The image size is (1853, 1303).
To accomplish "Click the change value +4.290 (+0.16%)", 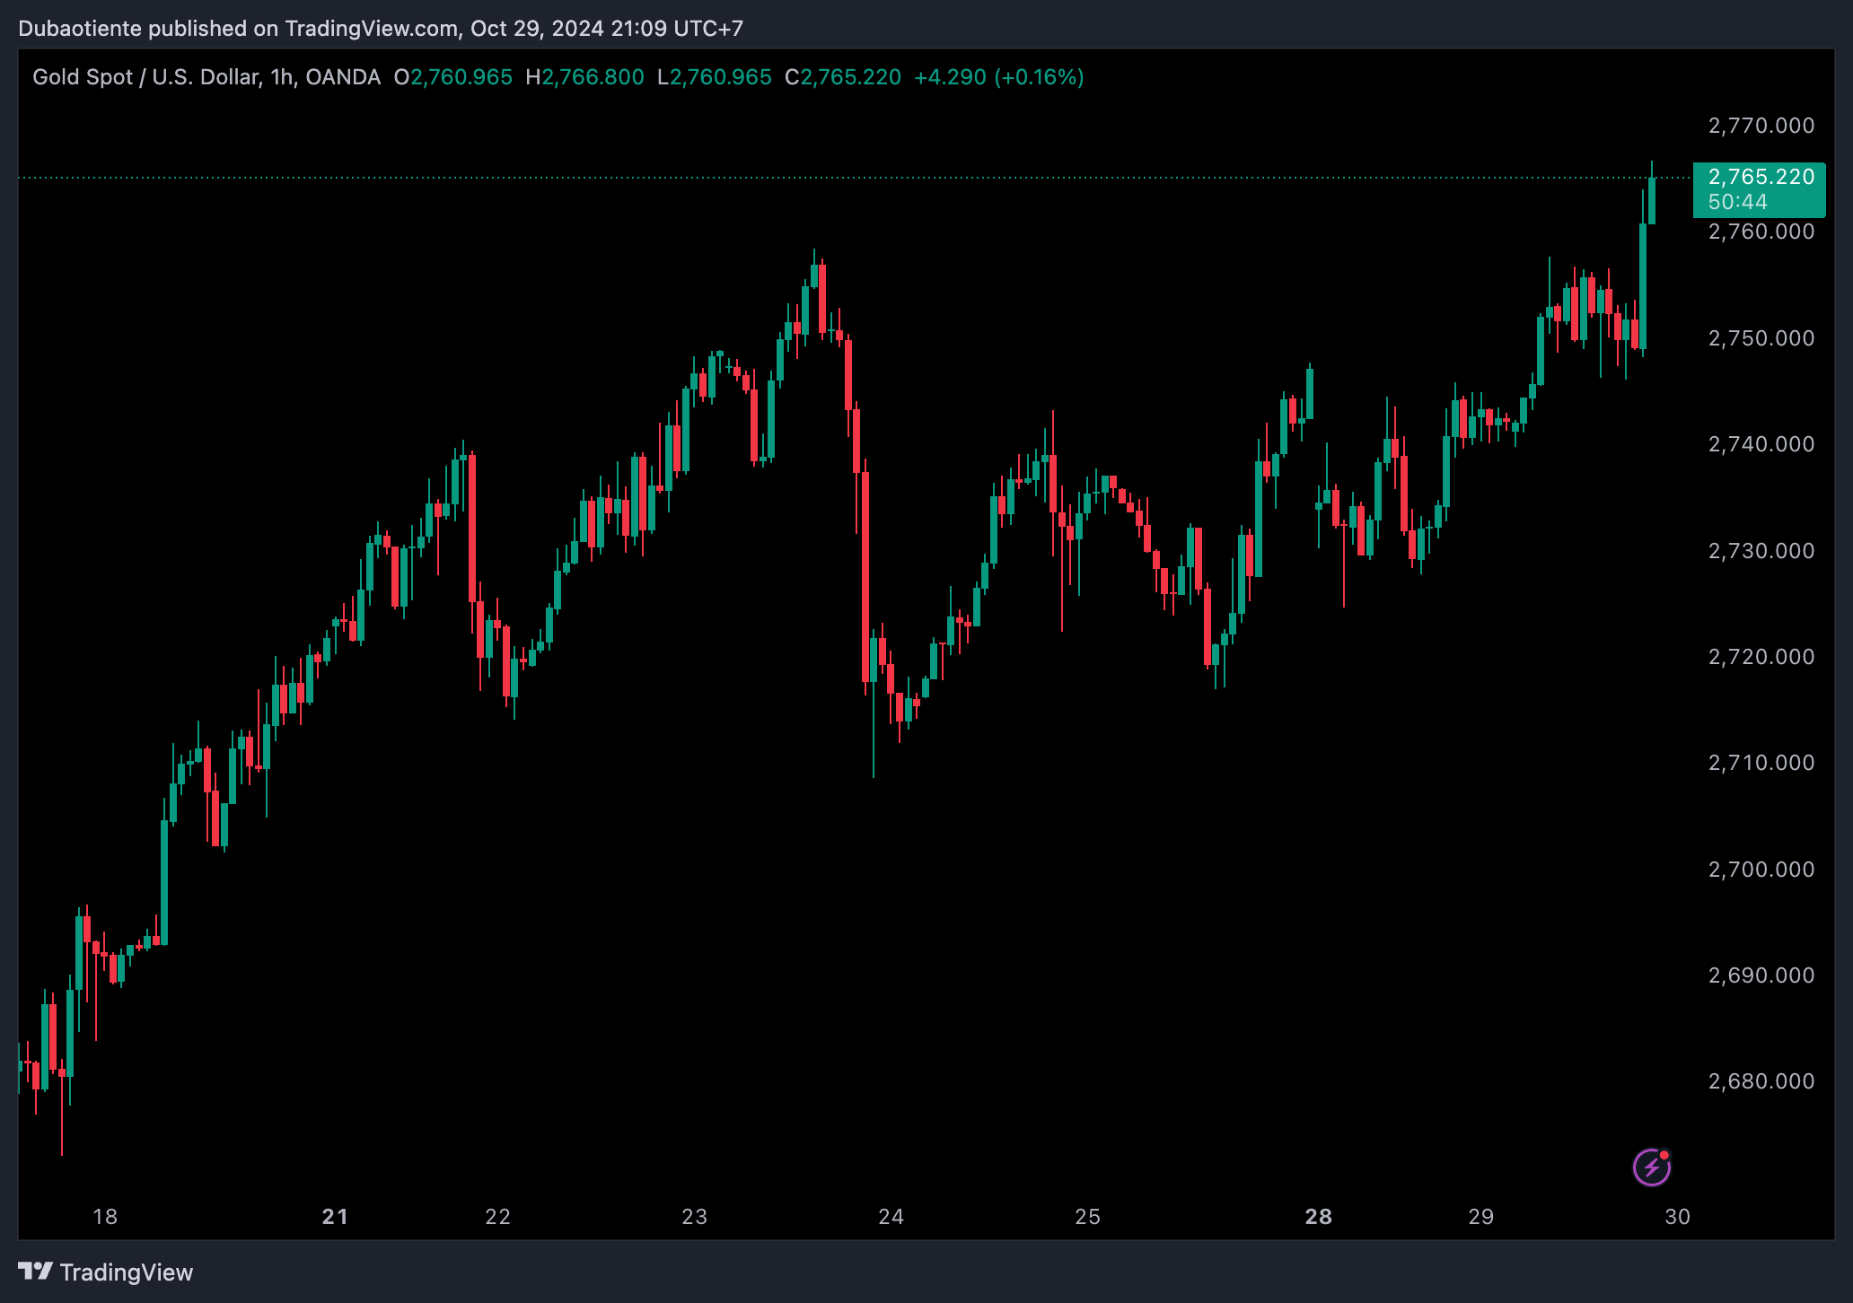I will tap(999, 77).
